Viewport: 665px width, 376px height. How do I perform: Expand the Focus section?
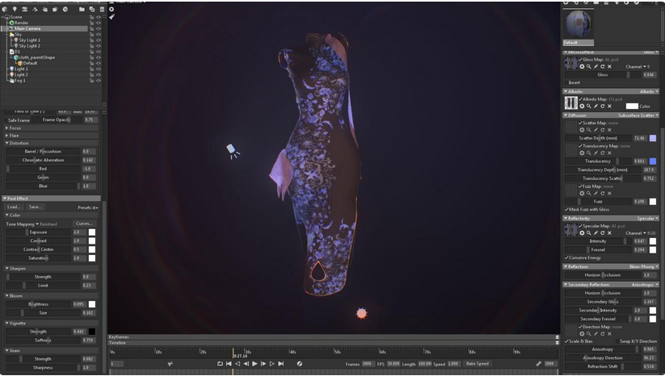point(15,127)
